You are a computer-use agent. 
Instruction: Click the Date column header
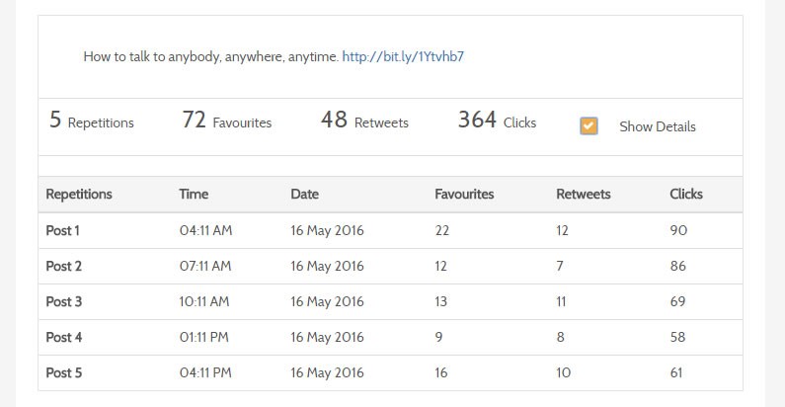click(x=305, y=195)
